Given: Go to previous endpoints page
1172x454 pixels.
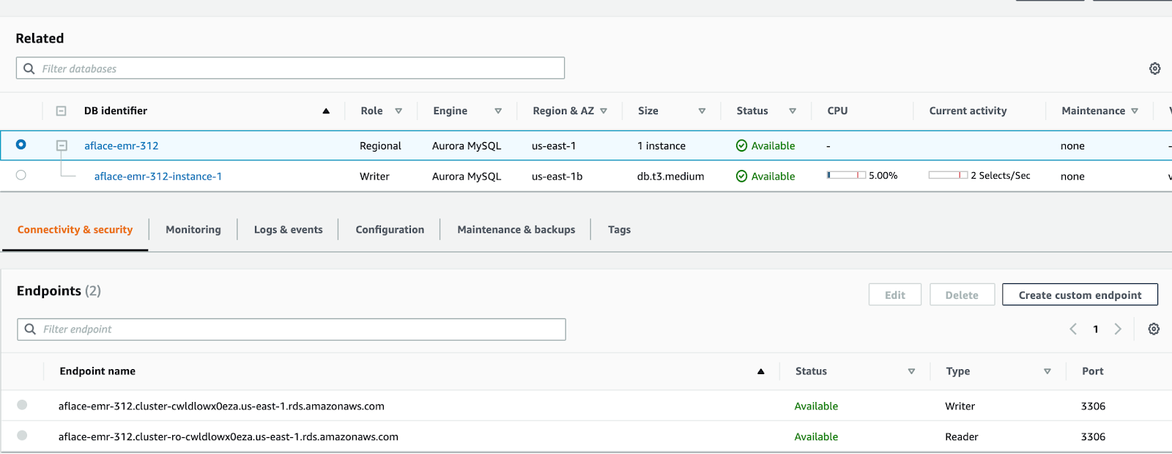Looking at the screenshot, I should (x=1073, y=329).
